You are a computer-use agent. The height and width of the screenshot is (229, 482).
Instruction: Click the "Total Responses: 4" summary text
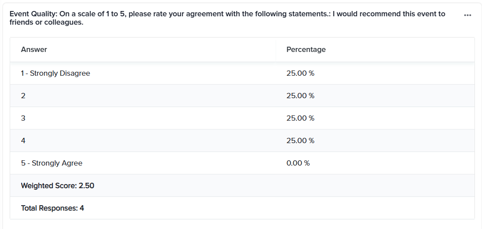click(x=52, y=208)
